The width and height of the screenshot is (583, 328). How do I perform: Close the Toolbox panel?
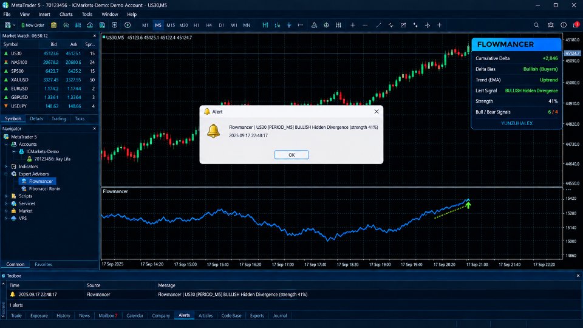(578, 276)
